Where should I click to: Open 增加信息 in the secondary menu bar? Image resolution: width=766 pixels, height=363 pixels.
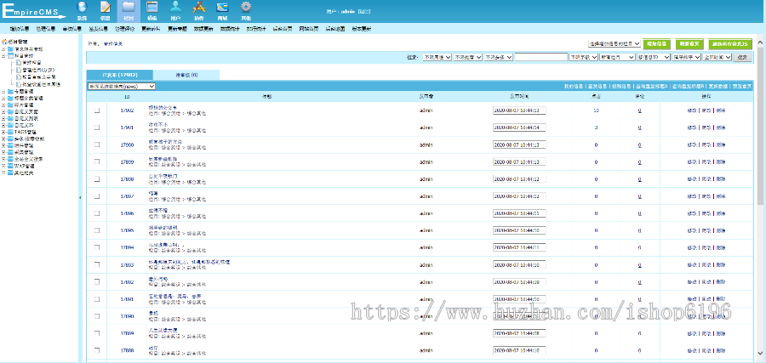(20, 29)
